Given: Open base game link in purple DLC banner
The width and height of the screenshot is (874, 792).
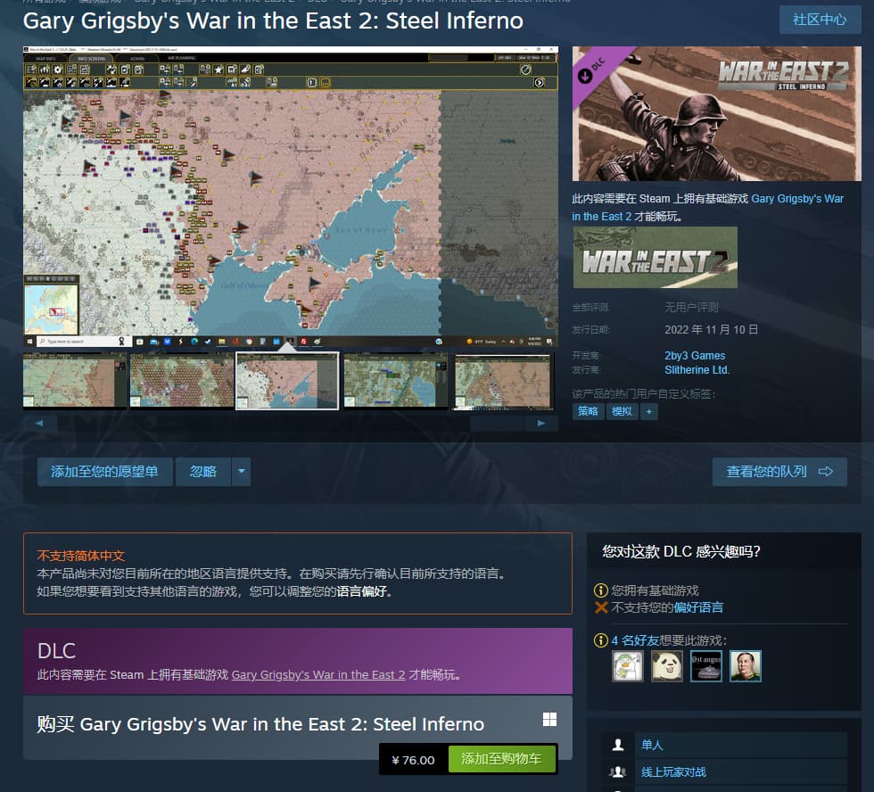Looking at the screenshot, I should 317,674.
